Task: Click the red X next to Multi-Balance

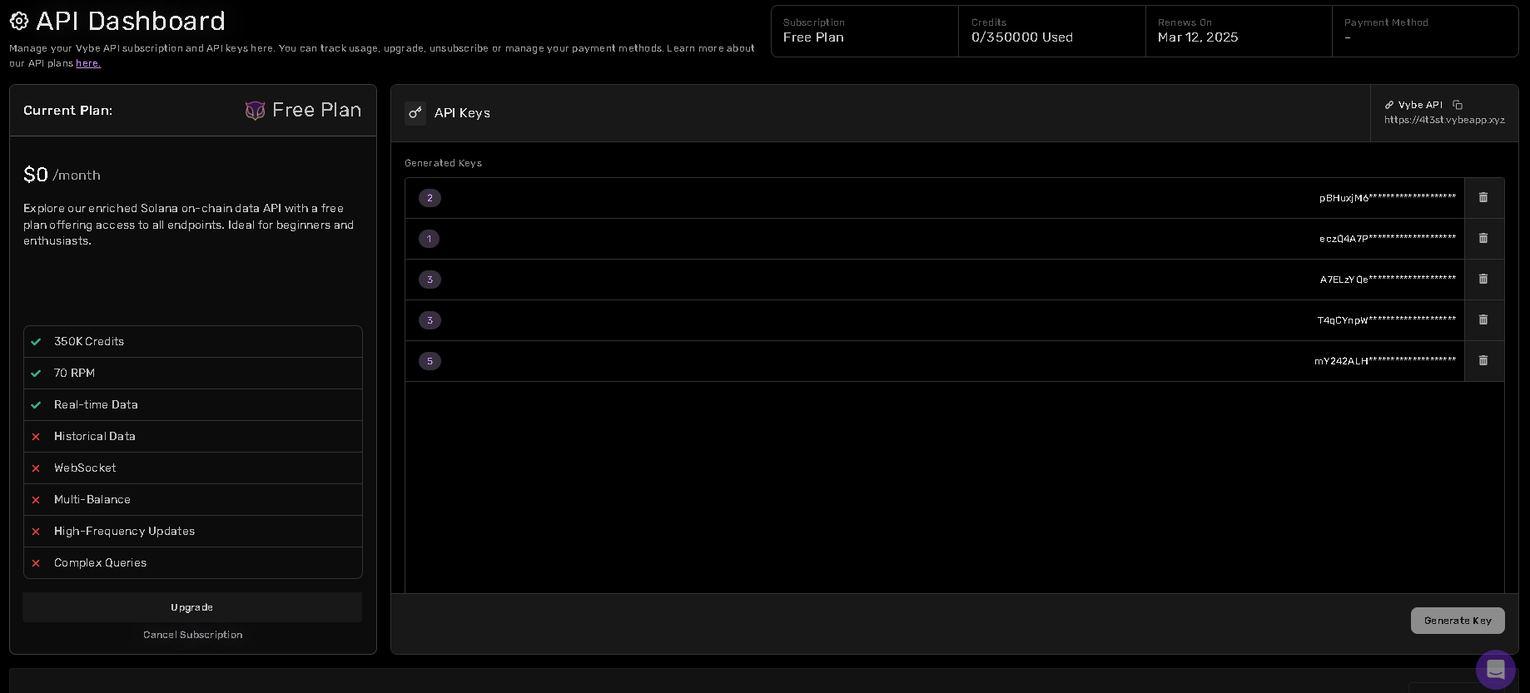Action: [36, 500]
